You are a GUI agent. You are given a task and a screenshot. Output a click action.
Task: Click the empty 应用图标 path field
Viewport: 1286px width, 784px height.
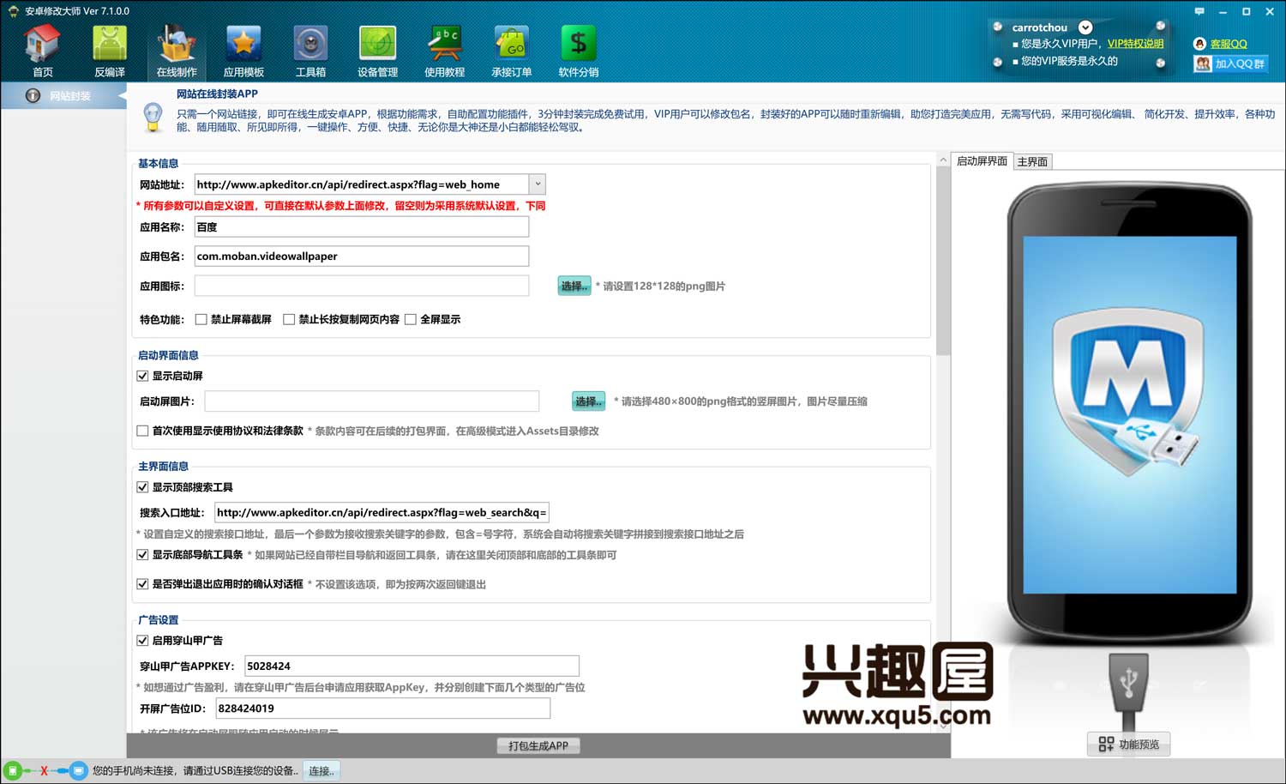[362, 286]
